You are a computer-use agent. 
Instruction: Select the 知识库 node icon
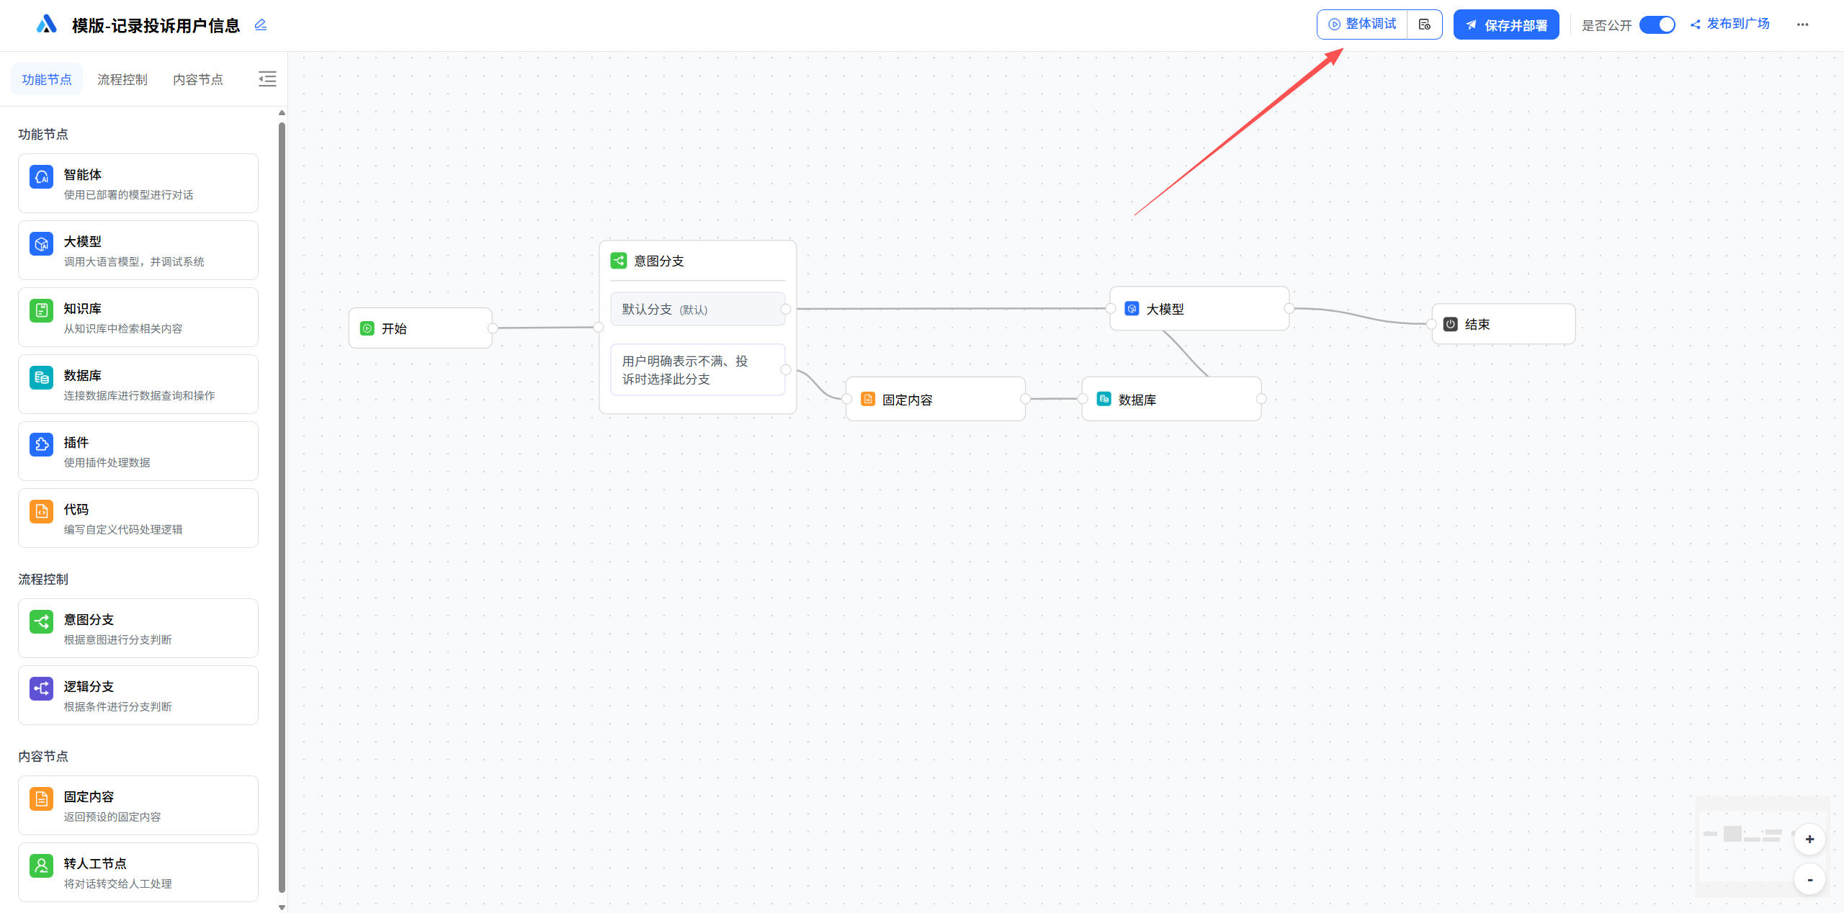click(x=41, y=310)
